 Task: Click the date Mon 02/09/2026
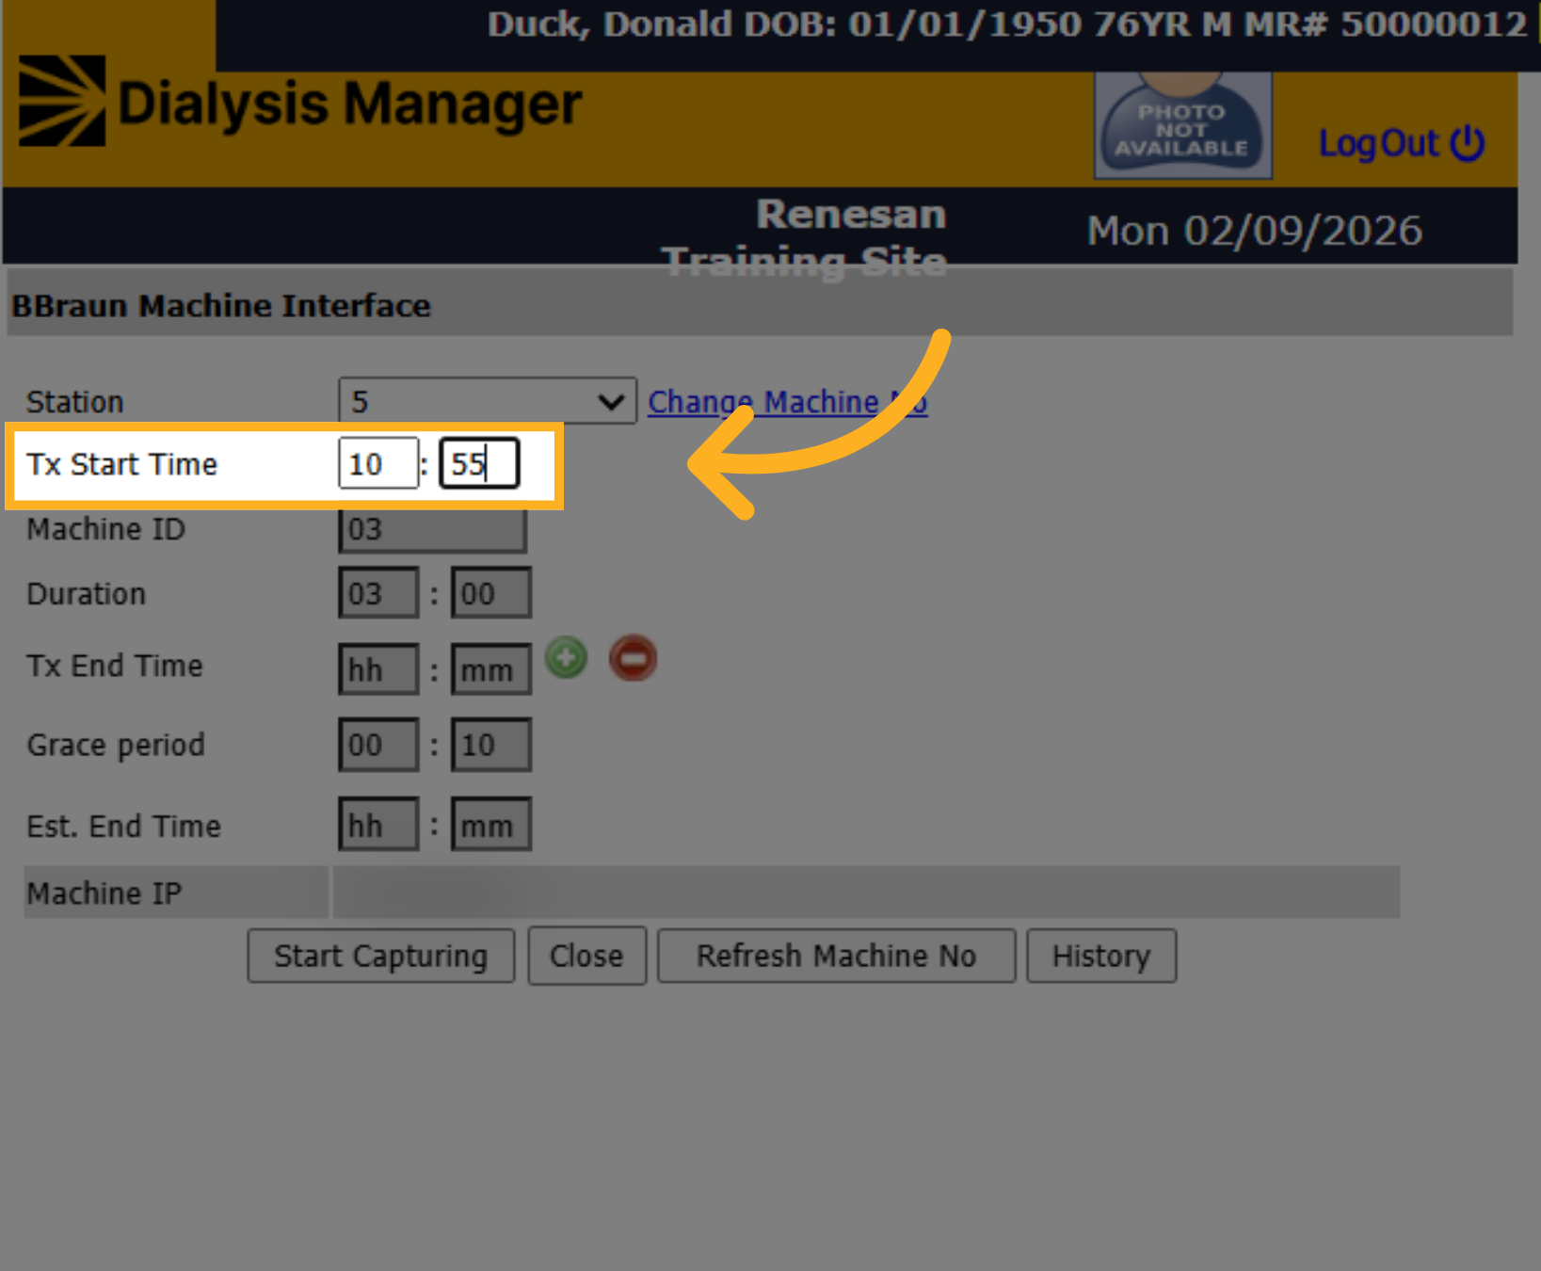click(x=1254, y=231)
